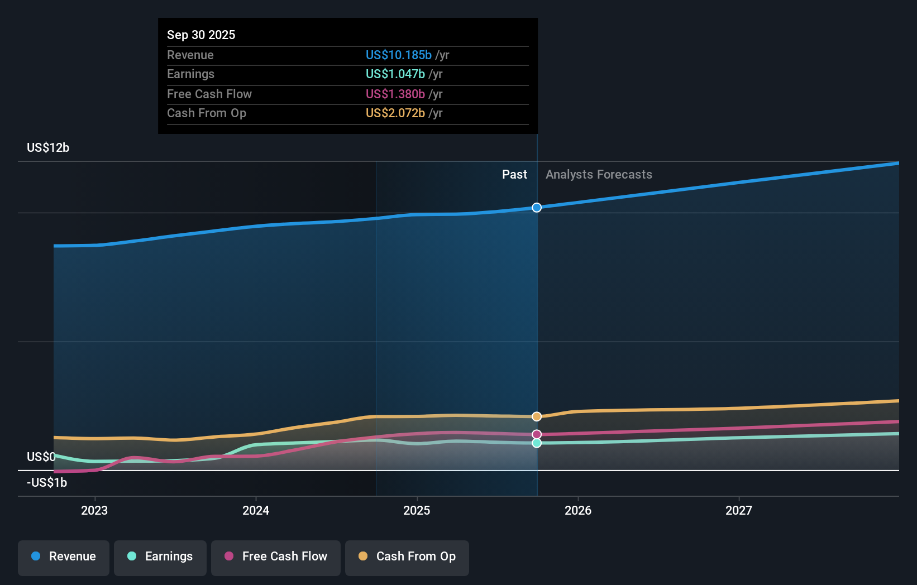
Task: Toggle the Cash From Op series visibility
Action: [x=407, y=557]
